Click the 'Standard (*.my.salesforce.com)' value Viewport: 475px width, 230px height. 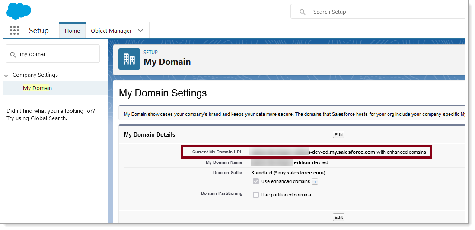tap(288, 173)
